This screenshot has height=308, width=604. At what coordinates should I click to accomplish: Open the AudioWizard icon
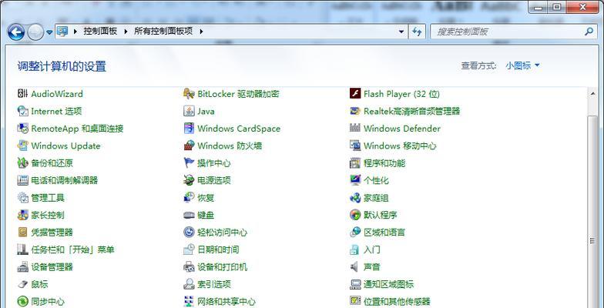click(x=23, y=94)
